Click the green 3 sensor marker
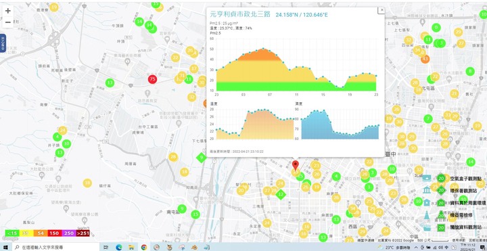The width and height of the screenshot is (487, 251). click(x=441, y=43)
